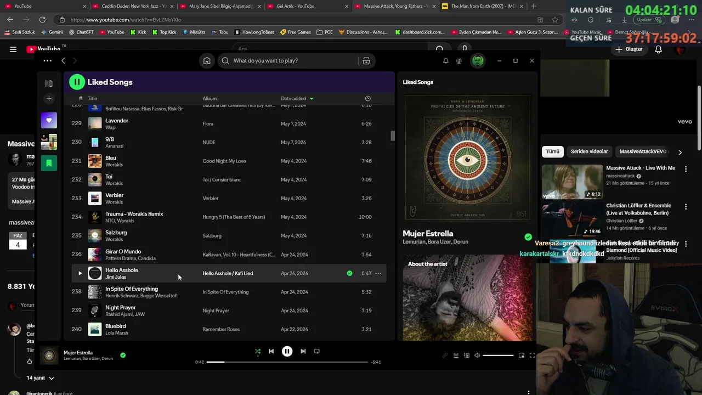Go back in Spotify navigation

[x=63, y=60]
